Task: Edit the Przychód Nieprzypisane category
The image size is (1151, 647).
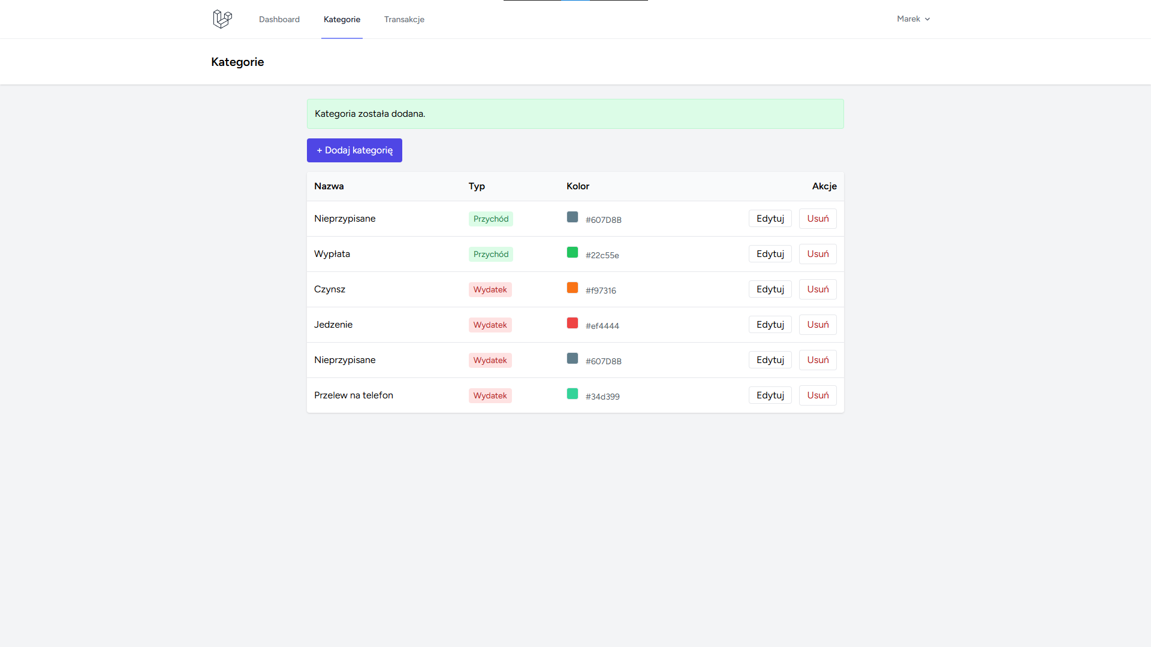Action: [770, 219]
